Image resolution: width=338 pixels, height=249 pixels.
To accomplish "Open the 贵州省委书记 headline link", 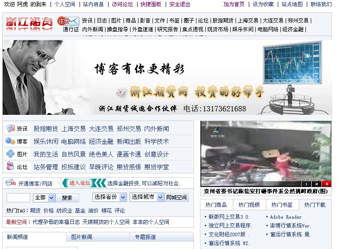I will [265, 191].
